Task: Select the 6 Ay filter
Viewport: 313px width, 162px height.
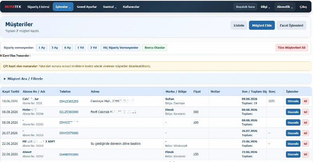Action: click(67, 48)
